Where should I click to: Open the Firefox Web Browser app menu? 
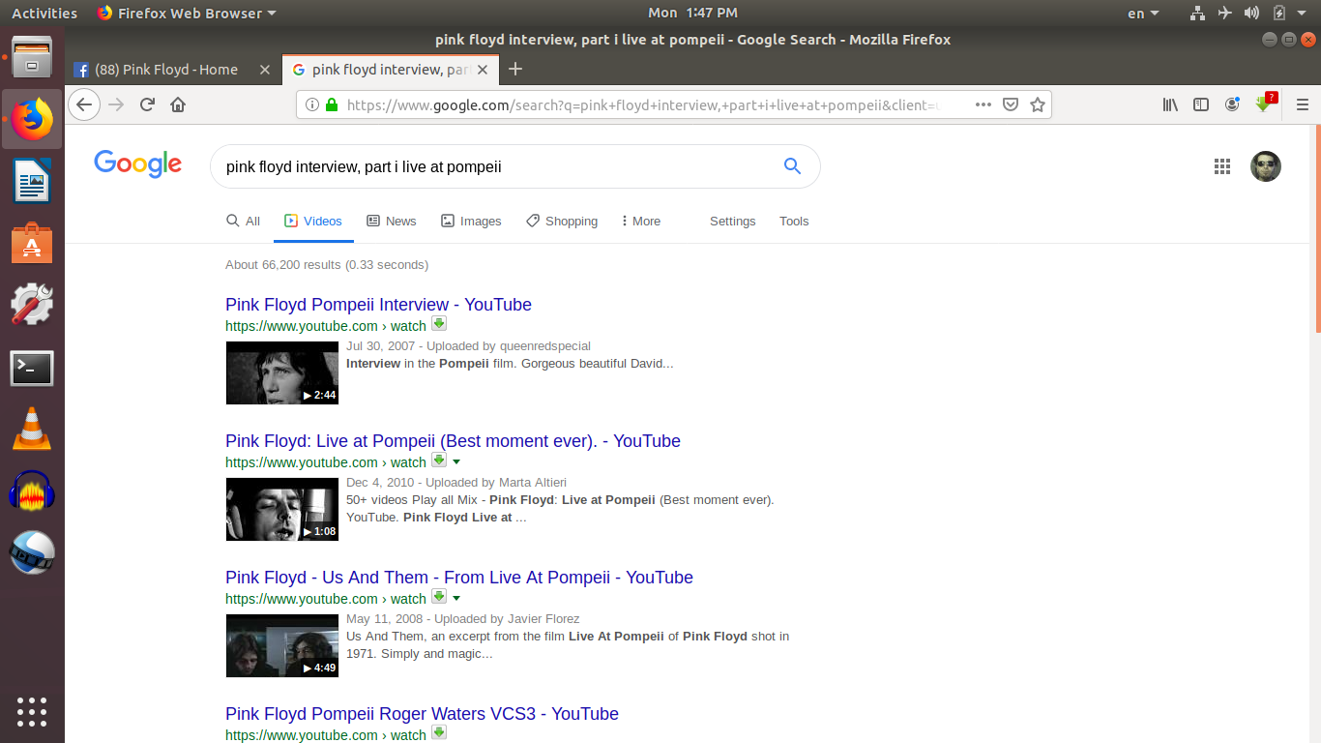(187, 13)
